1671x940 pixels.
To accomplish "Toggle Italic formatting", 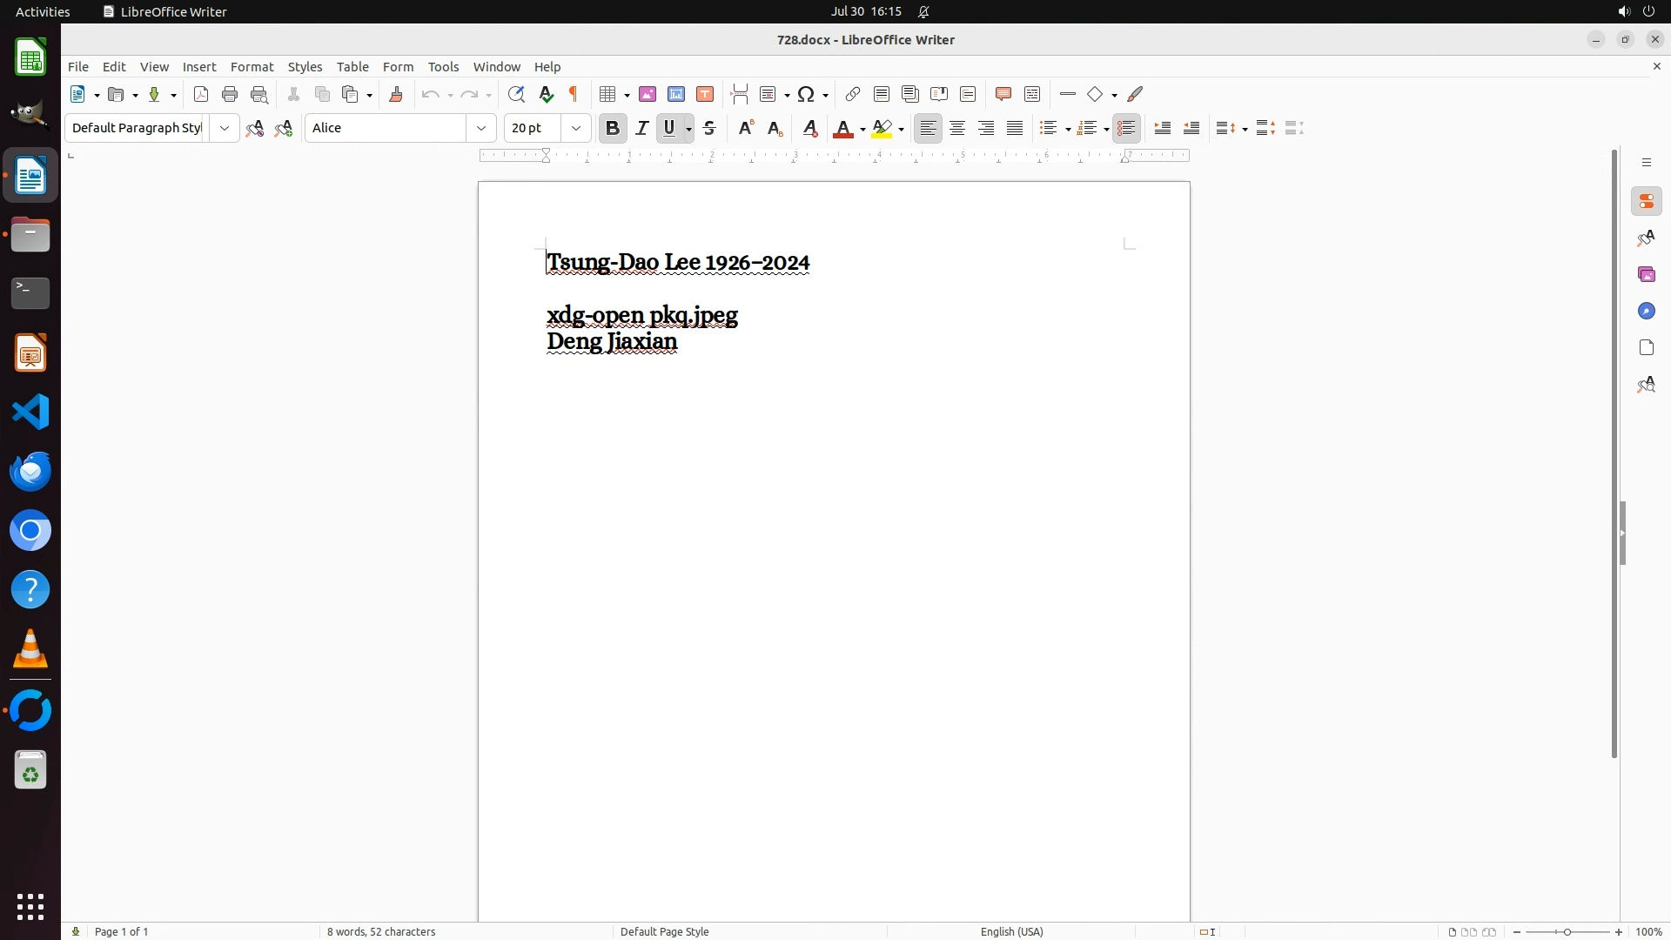I will coord(642,129).
